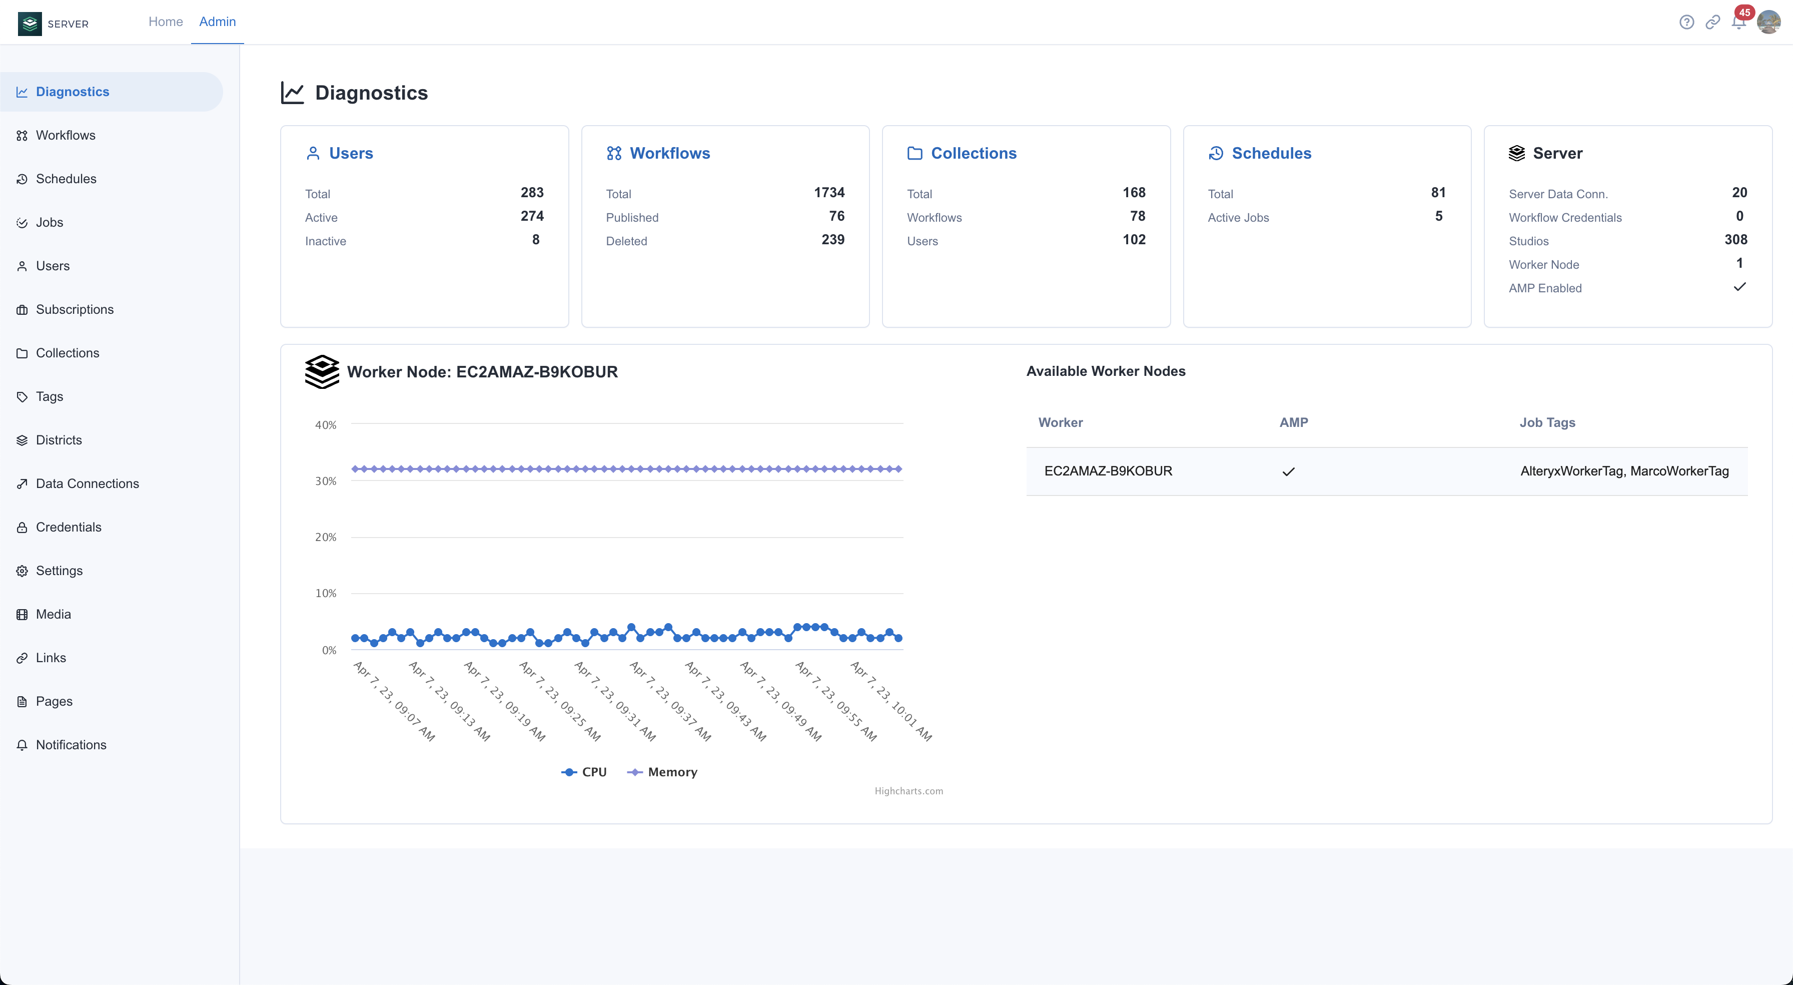
Task: Click the link chain icon in header
Action: 1712,23
